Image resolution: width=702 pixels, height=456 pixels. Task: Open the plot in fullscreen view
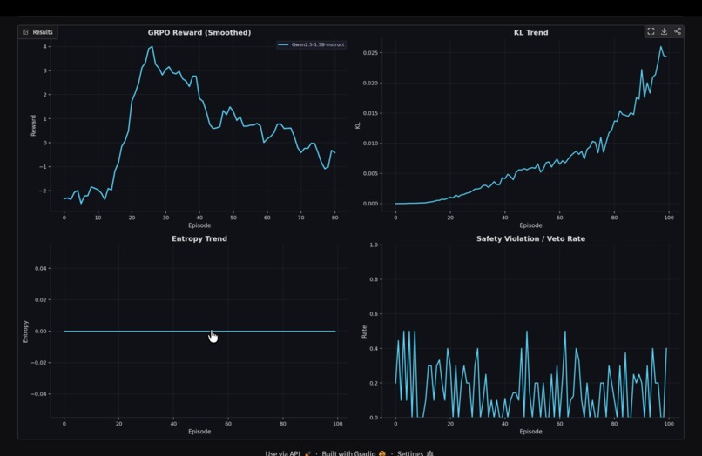[x=651, y=31]
